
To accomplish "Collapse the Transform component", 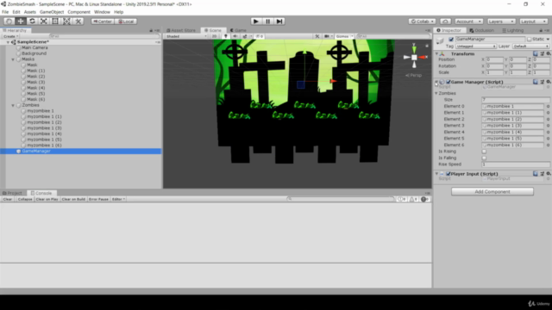I will (436, 53).
